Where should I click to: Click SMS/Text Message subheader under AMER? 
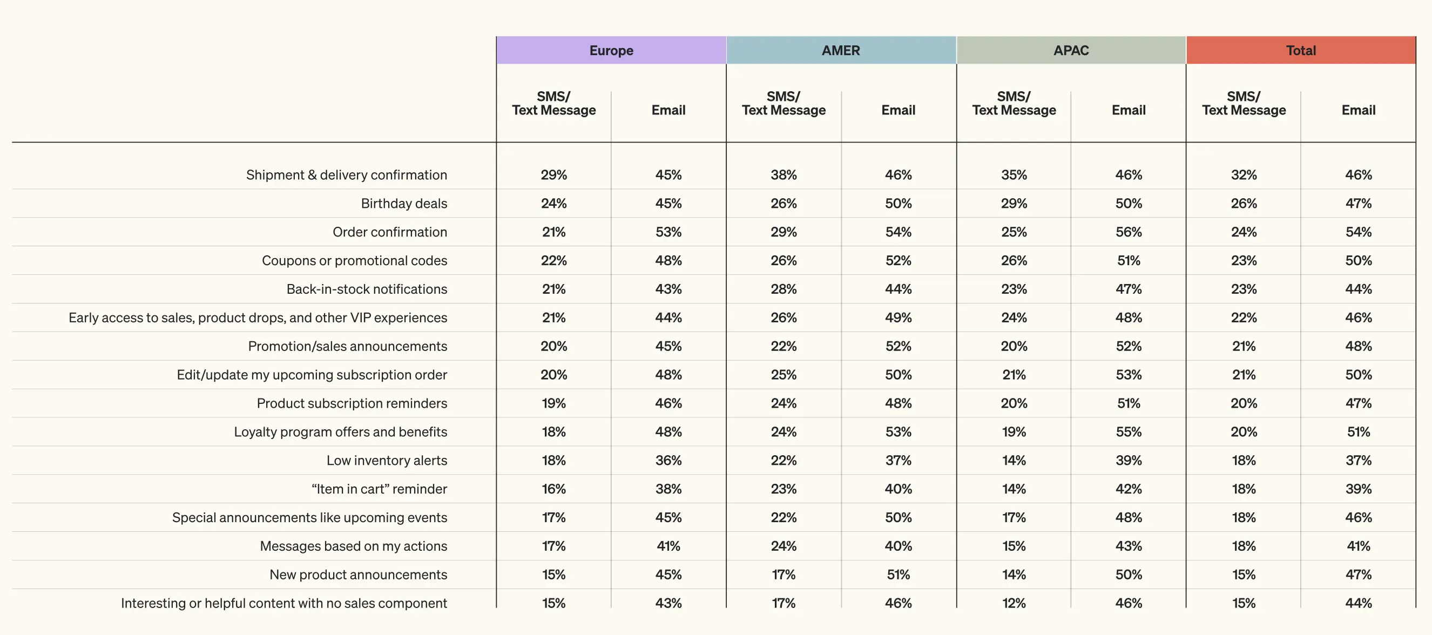point(783,104)
